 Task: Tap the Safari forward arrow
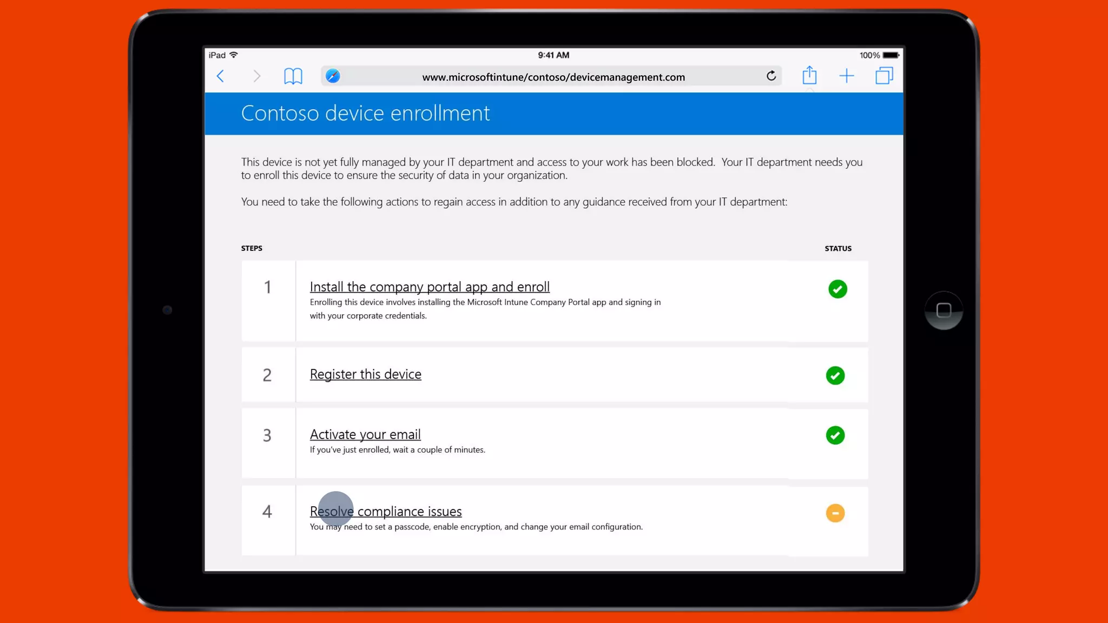click(256, 76)
